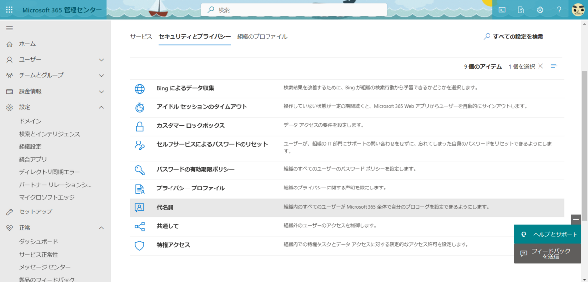Click the padlock icon for カスタマー ロックボックス
Viewport: 588px width, 282px height.
coord(140,126)
